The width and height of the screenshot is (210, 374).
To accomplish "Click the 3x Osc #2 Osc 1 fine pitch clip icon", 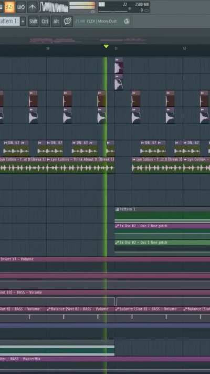I will [x=117, y=242].
